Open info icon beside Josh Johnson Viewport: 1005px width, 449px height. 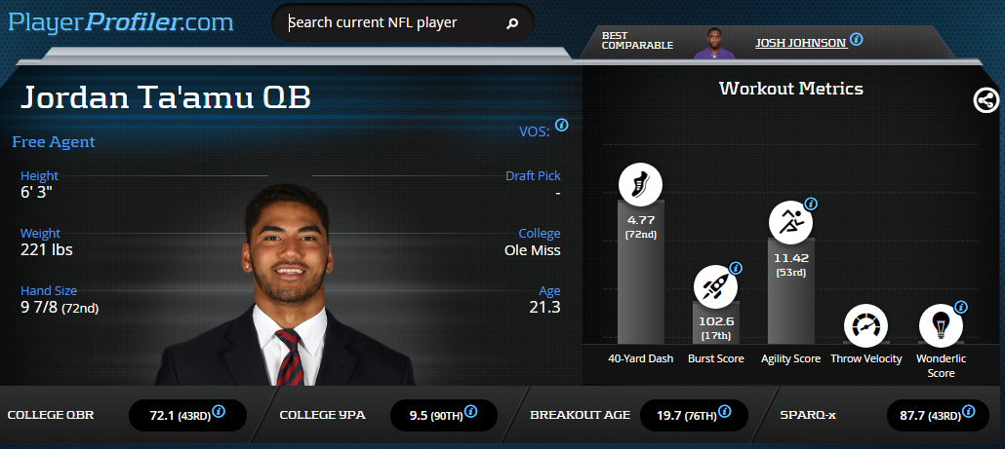(856, 40)
